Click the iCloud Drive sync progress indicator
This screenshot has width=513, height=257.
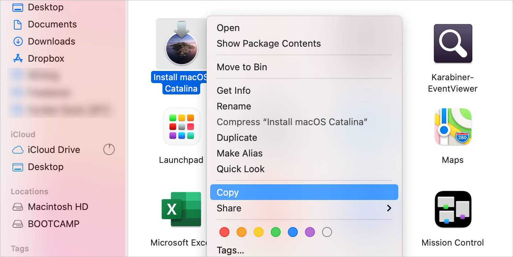[109, 150]
